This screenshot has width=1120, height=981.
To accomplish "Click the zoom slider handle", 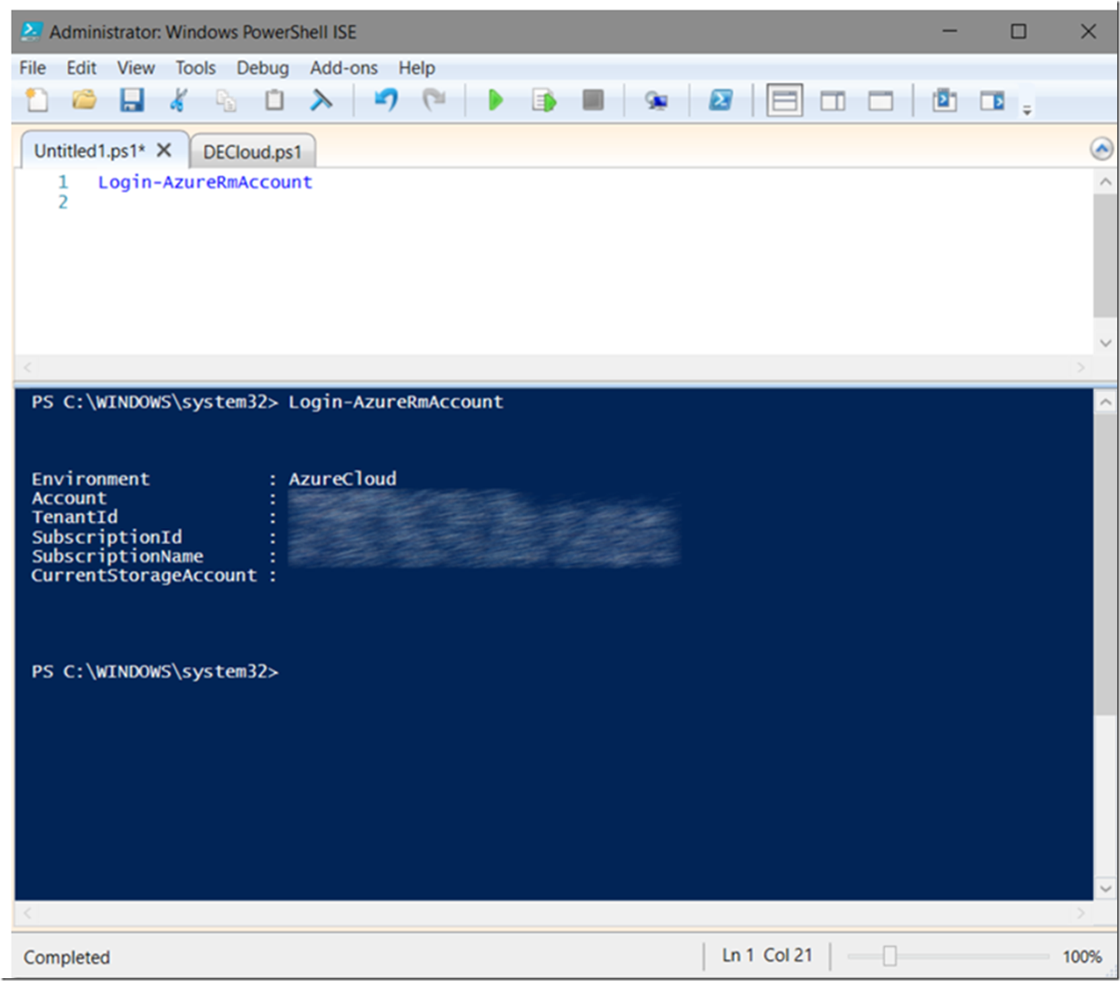I will 890,956.
